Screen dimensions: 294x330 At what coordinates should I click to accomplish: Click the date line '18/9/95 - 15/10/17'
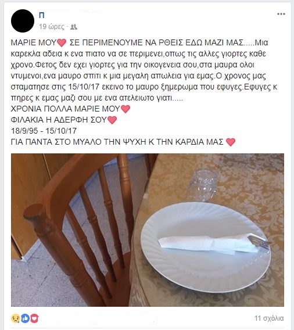coord(44,131)
